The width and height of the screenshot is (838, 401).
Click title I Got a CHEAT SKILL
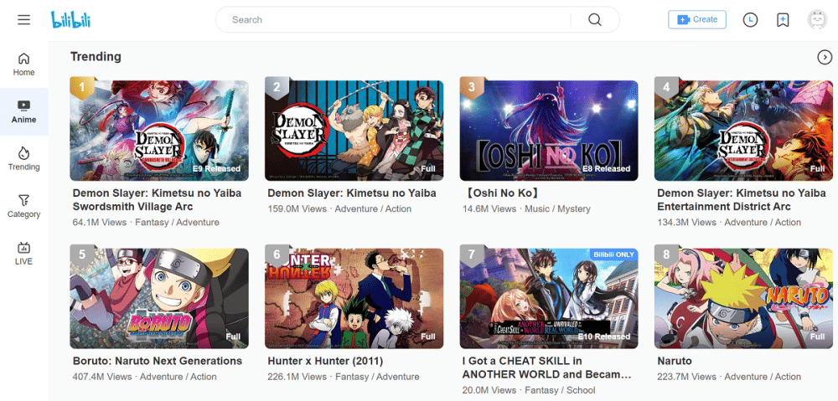pos(546,368)
